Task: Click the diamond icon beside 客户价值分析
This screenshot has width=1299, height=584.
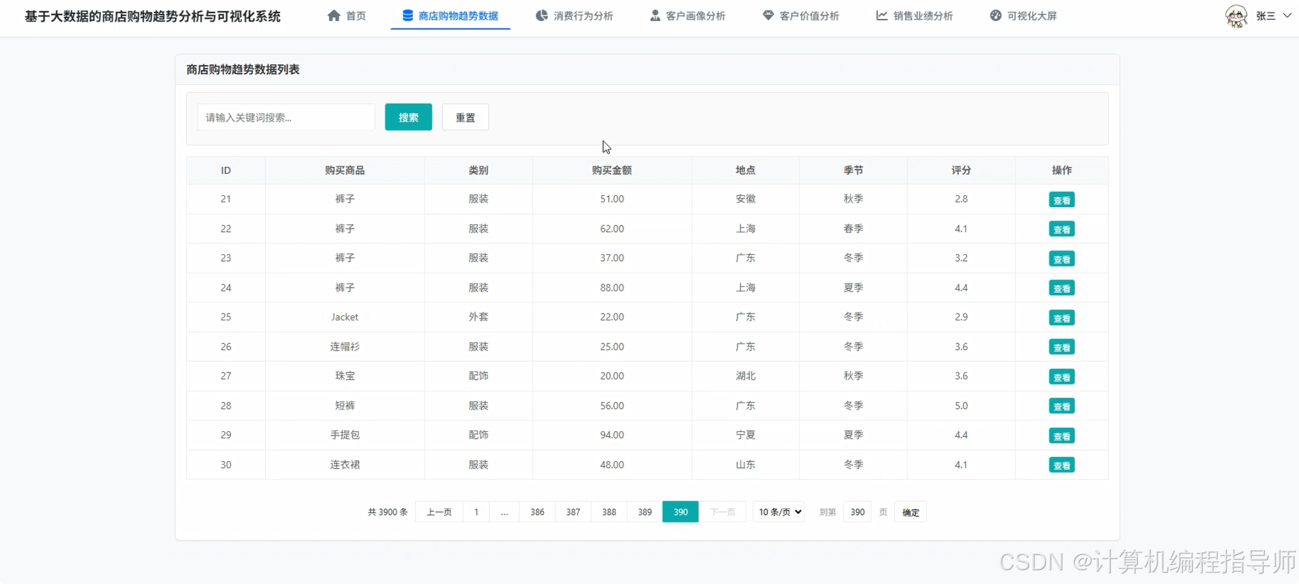Action: (x=768, y=15)
